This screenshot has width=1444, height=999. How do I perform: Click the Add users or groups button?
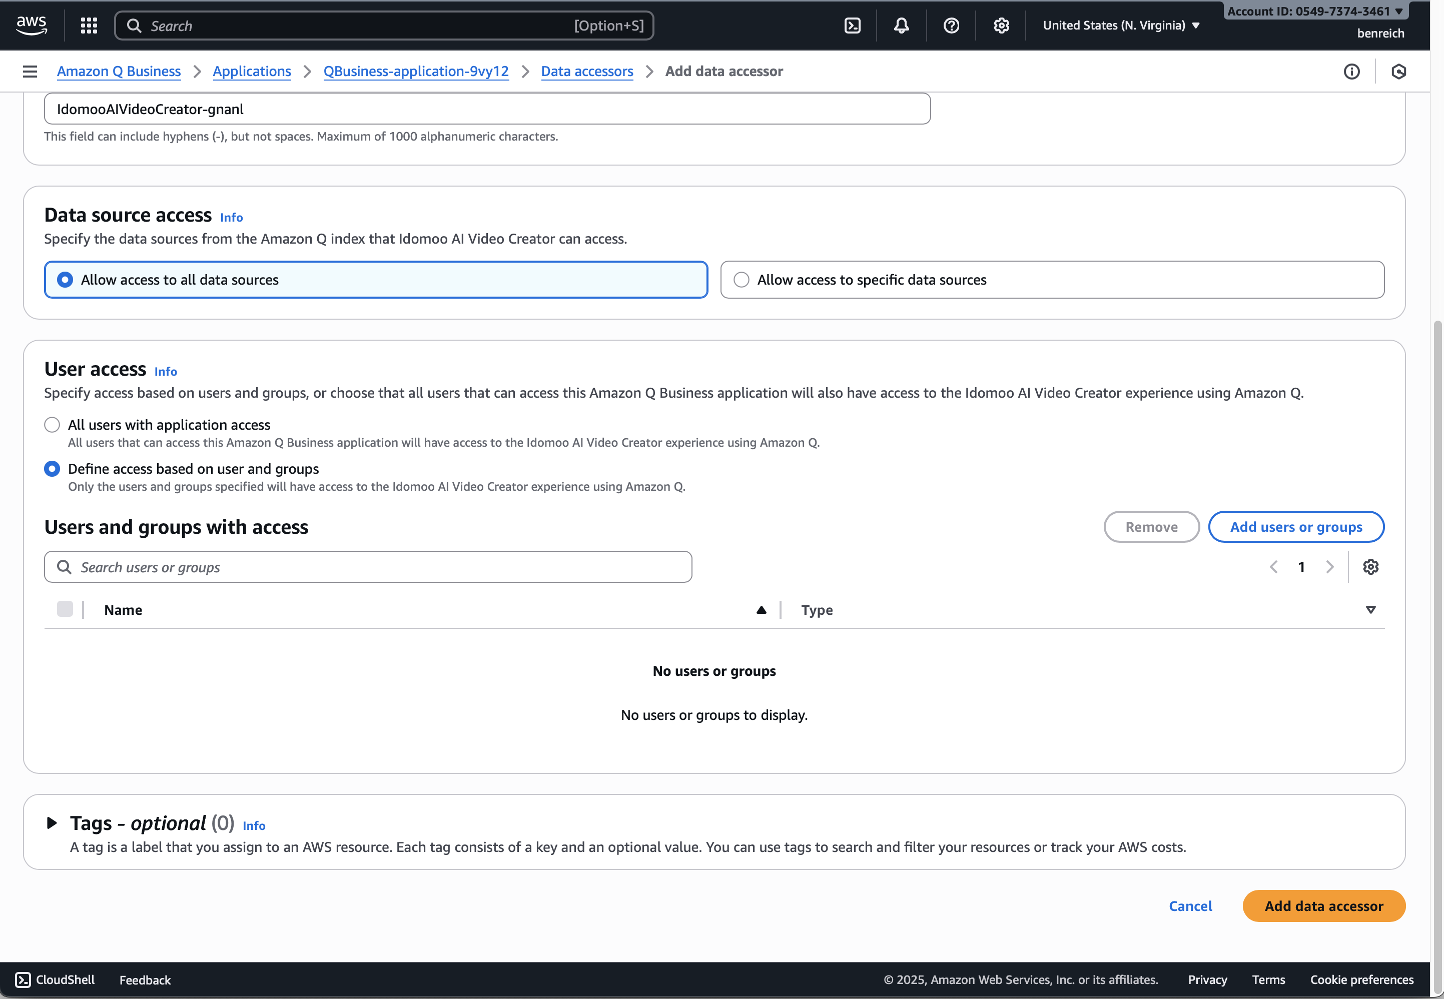tap(1296, 527)
